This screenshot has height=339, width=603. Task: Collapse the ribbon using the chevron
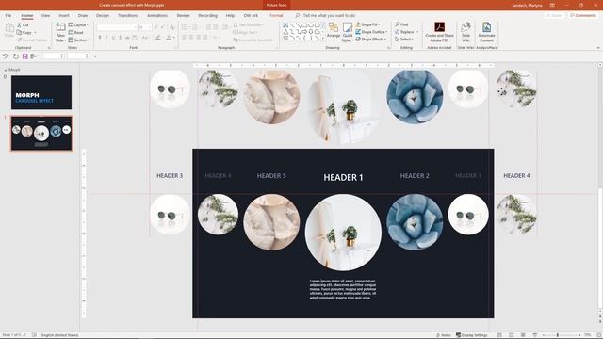click(x=598, y=48)
